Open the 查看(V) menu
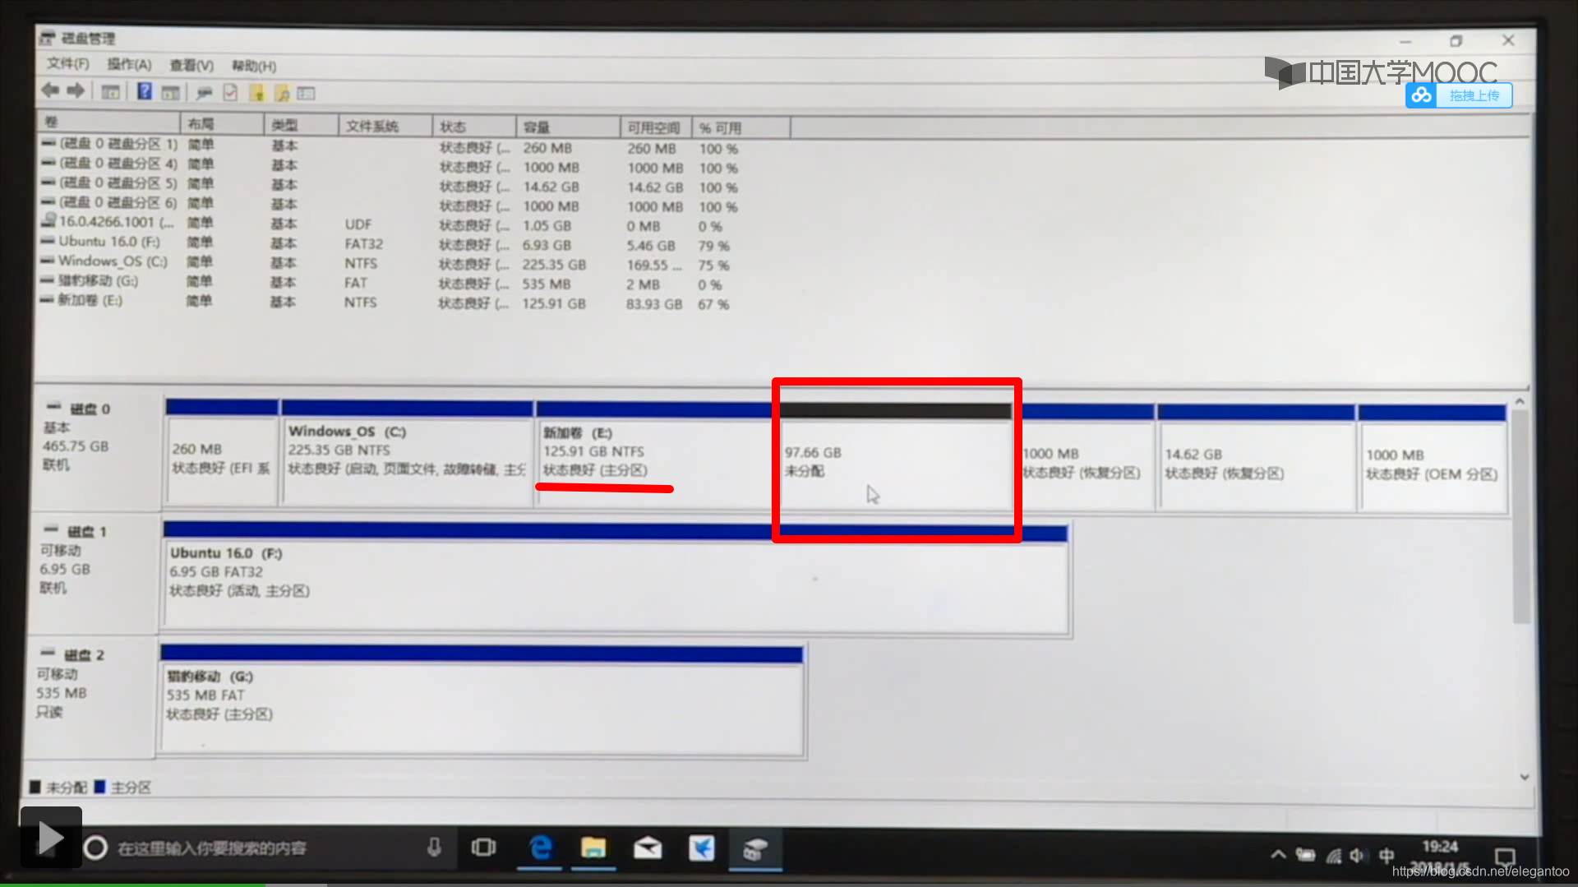Viewport: 1578px width, 887px height. click(x=191, y=66)
